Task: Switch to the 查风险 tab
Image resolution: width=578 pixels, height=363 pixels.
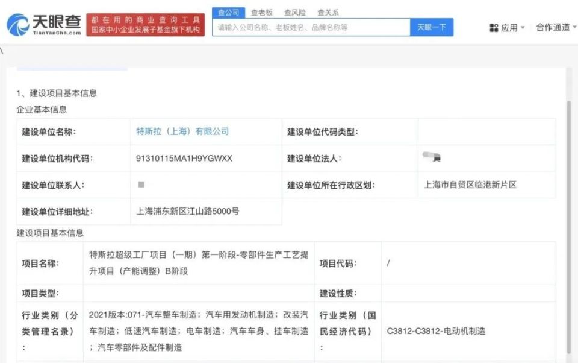Action: pyautogui.click(x=295, y=13)
